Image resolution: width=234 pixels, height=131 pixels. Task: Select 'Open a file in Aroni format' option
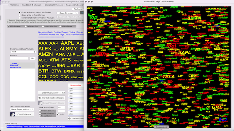19,15
